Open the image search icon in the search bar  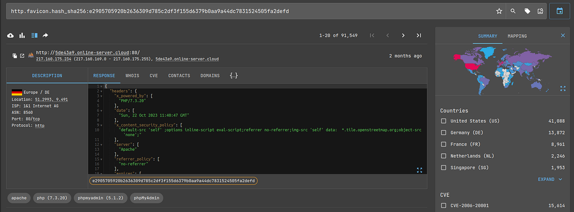540,11
